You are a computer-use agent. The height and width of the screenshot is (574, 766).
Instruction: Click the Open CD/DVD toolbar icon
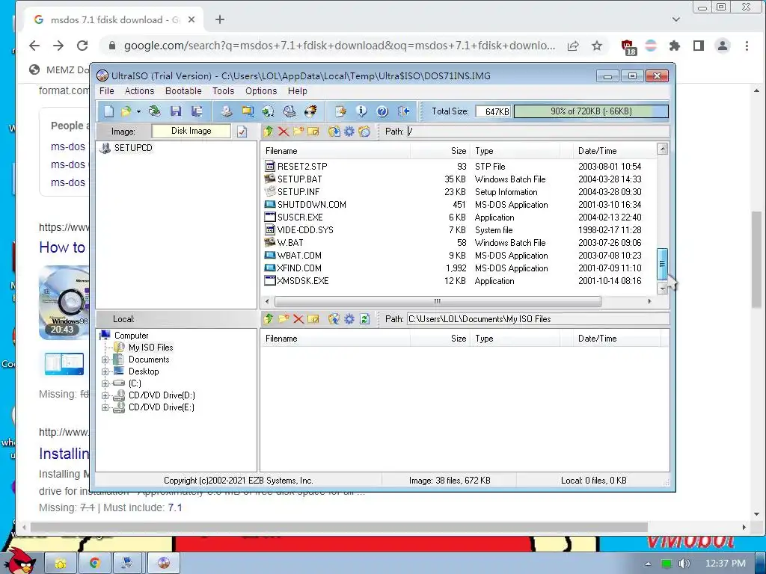point(154,111)
